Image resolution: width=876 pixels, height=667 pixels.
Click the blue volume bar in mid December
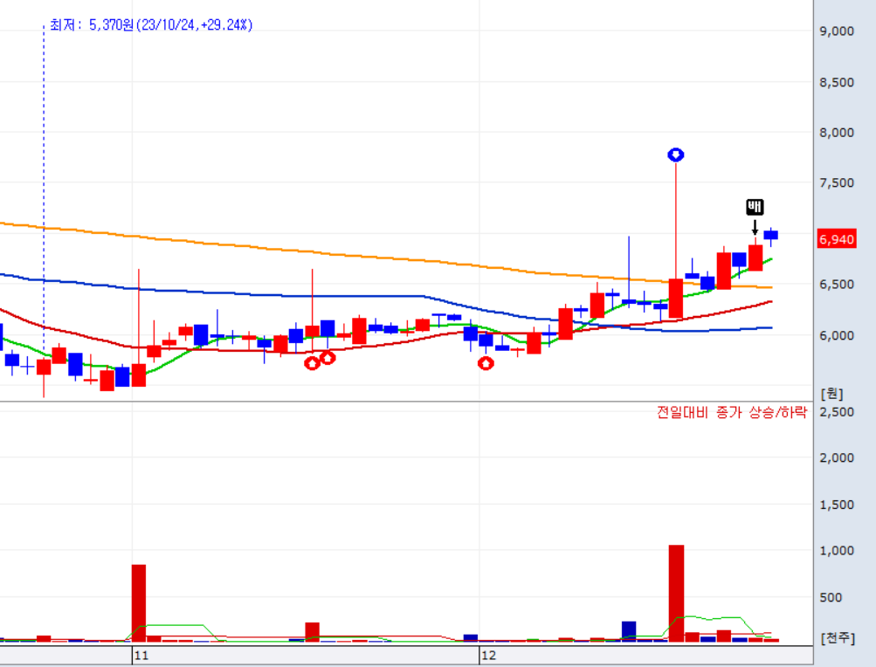coord(629,631)
